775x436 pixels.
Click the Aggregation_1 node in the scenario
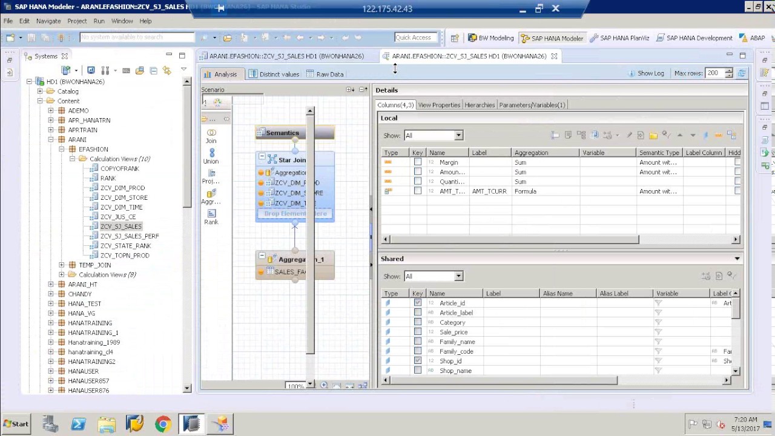[295, 259]
